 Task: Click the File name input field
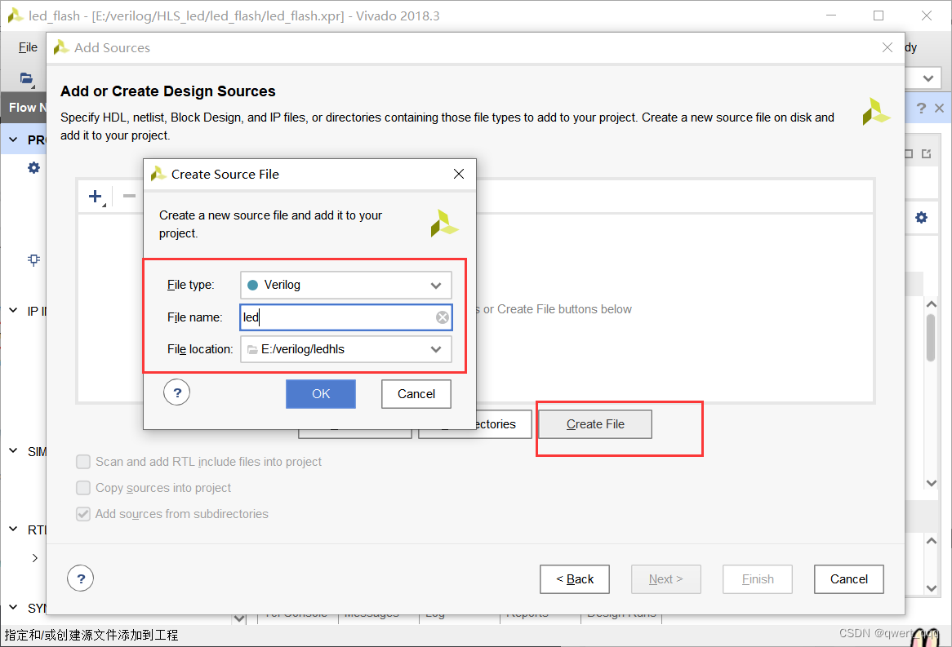coord(346,317)
